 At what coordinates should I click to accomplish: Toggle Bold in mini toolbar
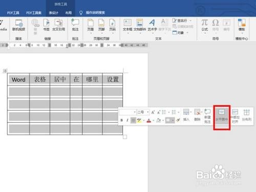click(x=122, y=120)
